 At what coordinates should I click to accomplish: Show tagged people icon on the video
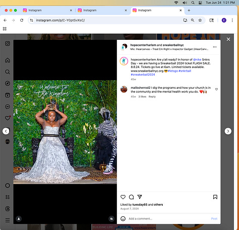(19, 219)
